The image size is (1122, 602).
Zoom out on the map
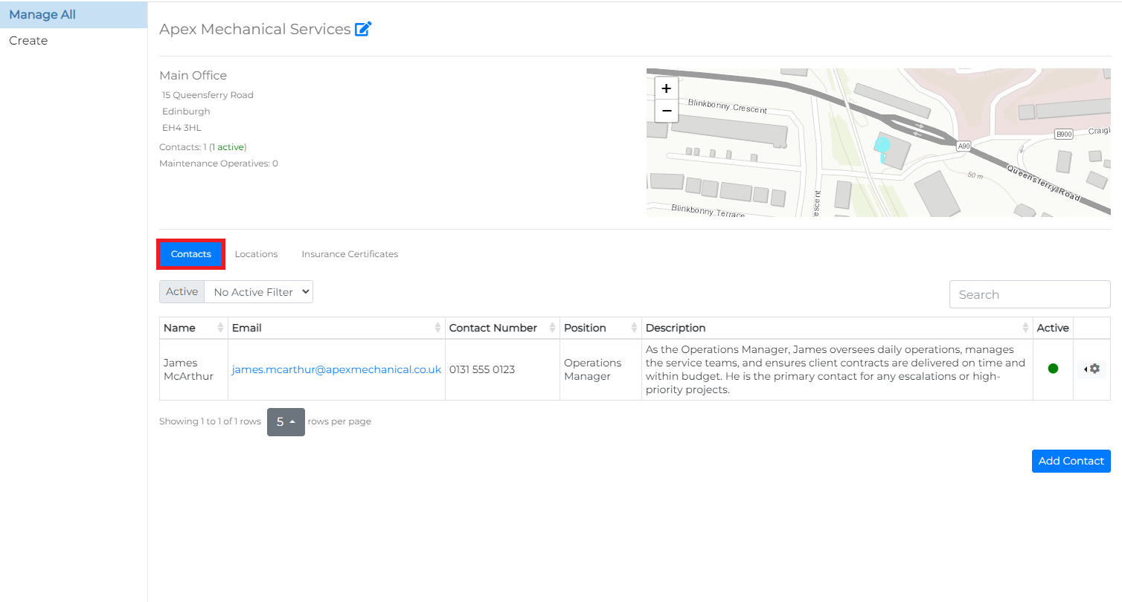pos(666,111)
